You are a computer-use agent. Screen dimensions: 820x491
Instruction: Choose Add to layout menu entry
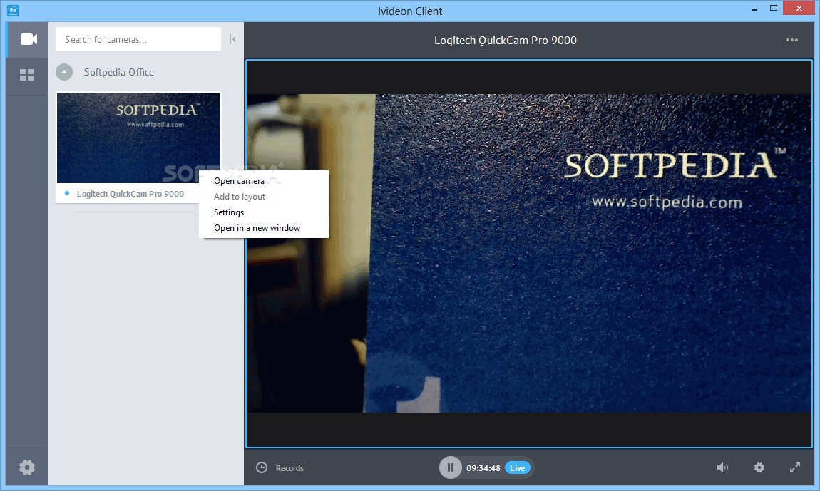coord(264,197)
